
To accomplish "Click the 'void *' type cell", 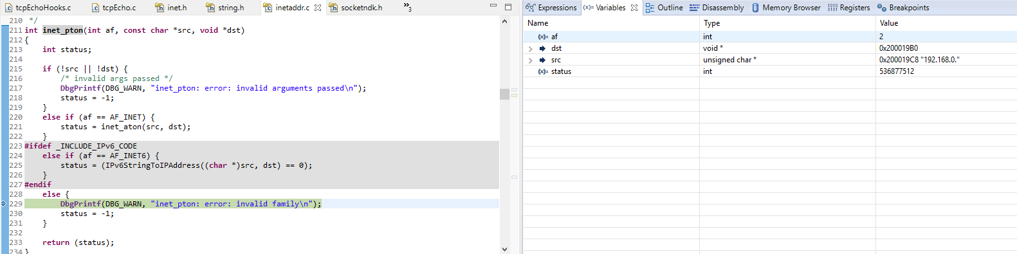I will click(x=713, y=48).
